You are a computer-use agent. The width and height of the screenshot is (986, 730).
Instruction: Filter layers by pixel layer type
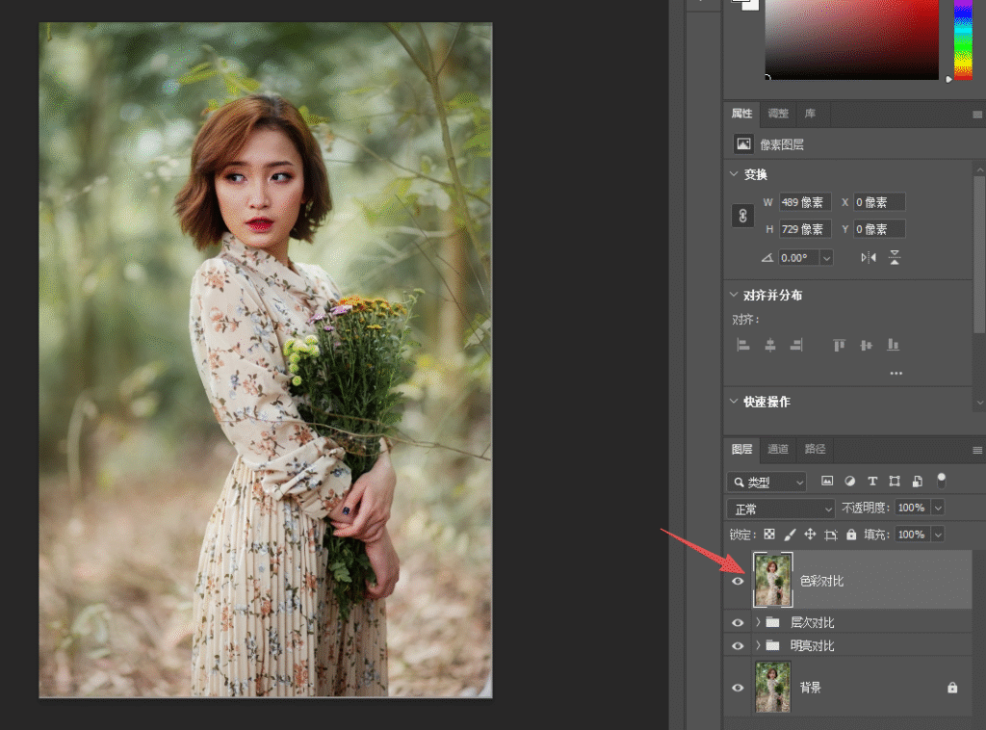pos(827,481)
